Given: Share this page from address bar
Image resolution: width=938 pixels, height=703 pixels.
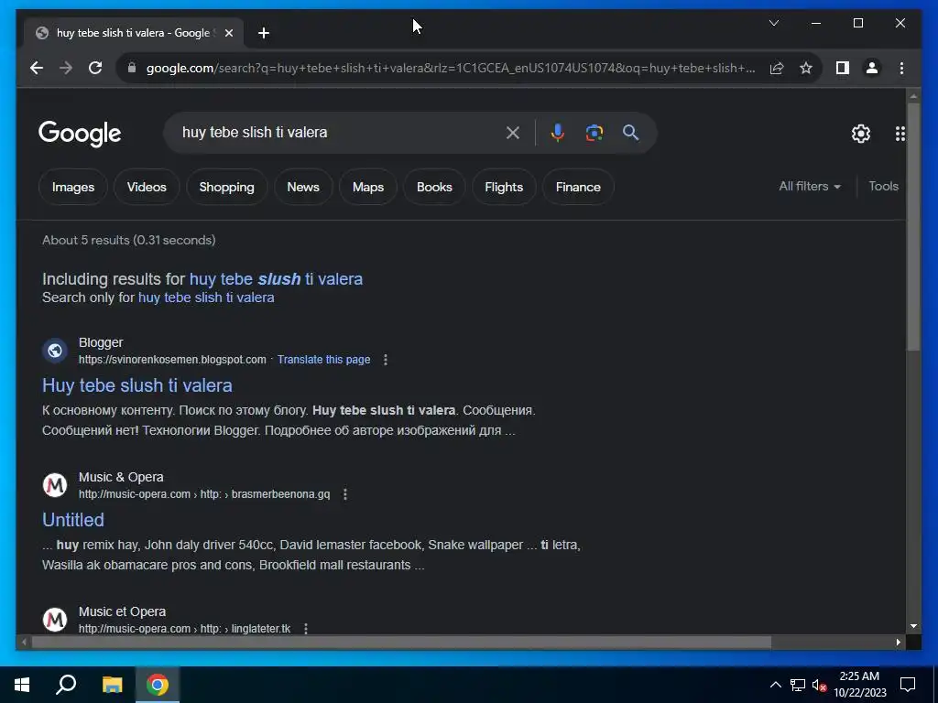Looking at the screenshot, I should click(x=777, y=68).
